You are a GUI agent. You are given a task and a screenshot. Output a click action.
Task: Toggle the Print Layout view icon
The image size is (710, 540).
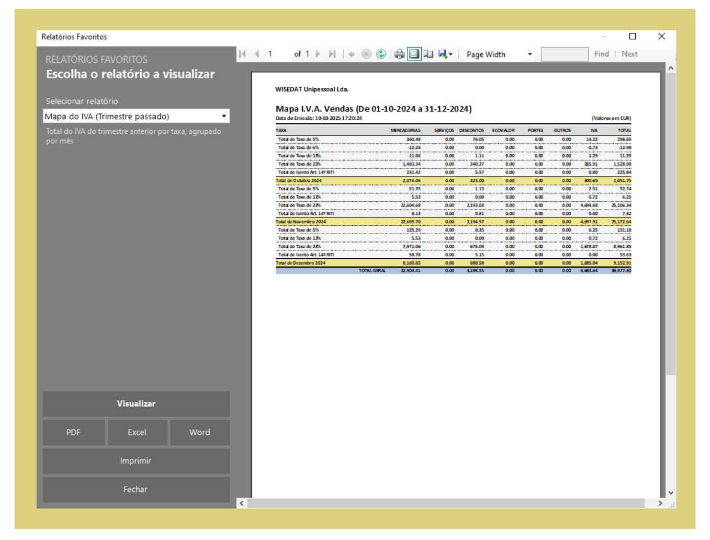click(414, 54)
